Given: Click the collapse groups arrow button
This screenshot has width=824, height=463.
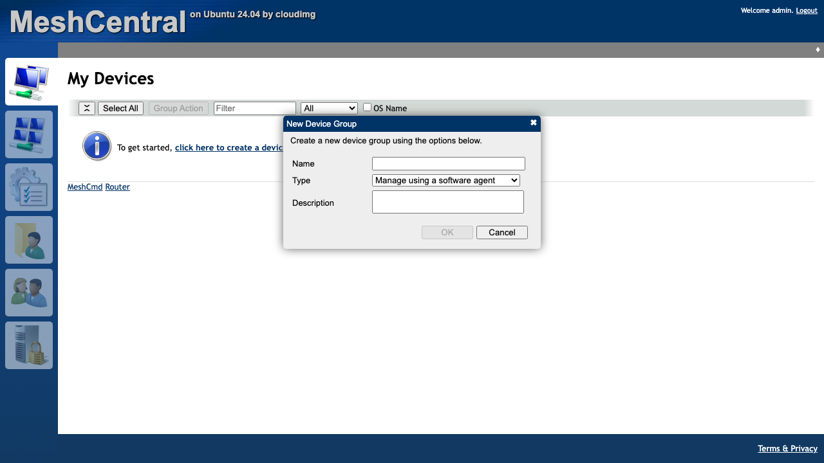Looking at the screenshot, I should coord(87,108).
